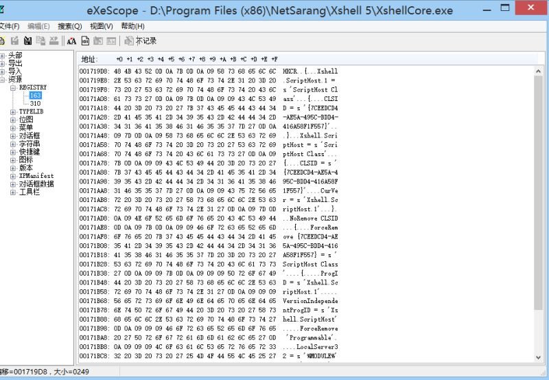The height and width of the screenshot is (380, 549).
Task: Click the XP manifest toolbar icon
Action: (54, 41)
